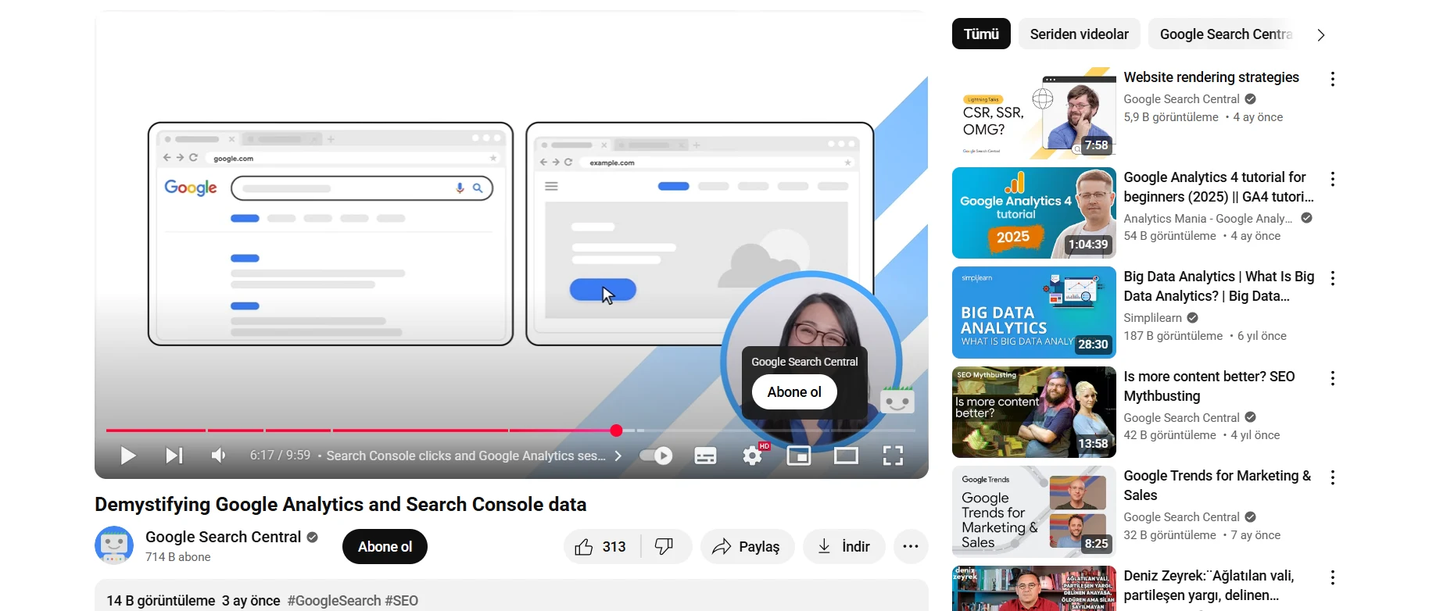
Task: Open Deniz Zeyrek video title
Action: pos(1209,585)
